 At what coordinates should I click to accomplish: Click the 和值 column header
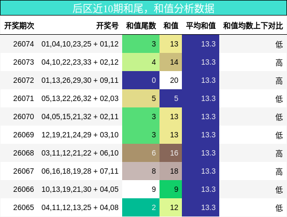pos(171,26)
